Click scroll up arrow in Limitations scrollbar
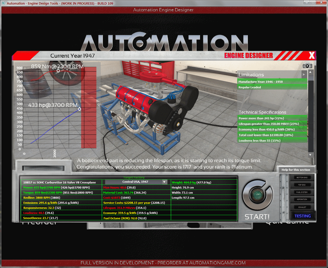This screenshot has height=268, width=328. (310, 72)
